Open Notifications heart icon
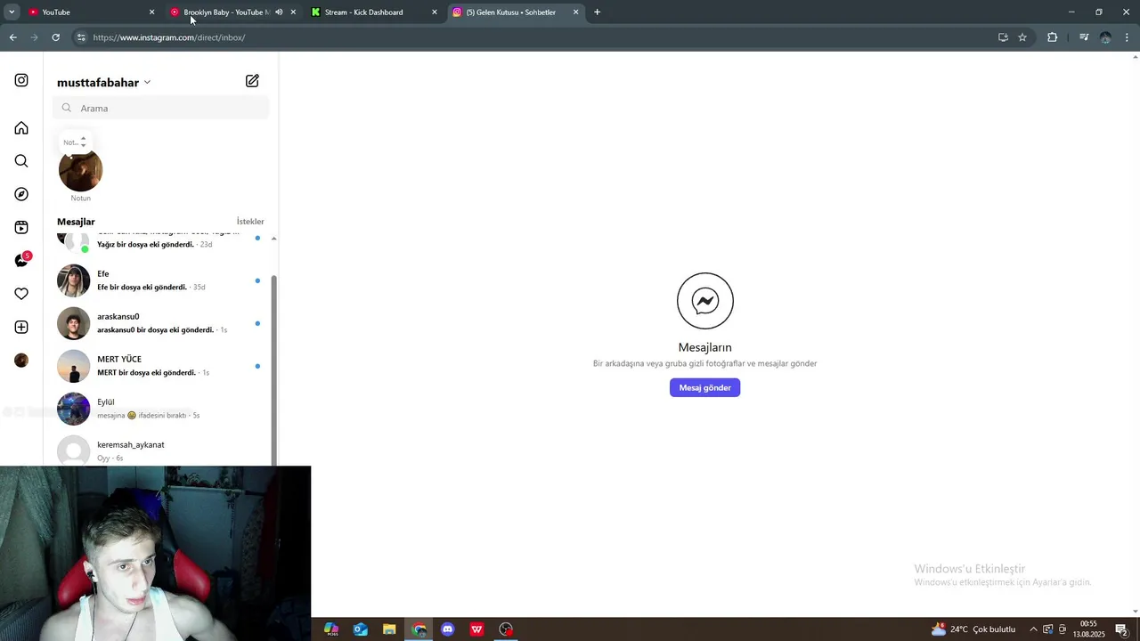1140x641 pixels. [x=21, y=294]
